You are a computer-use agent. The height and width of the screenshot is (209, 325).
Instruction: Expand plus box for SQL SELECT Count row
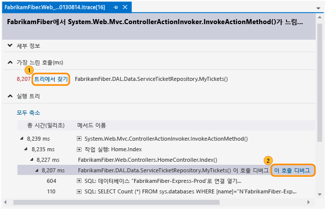click(79, 191)
